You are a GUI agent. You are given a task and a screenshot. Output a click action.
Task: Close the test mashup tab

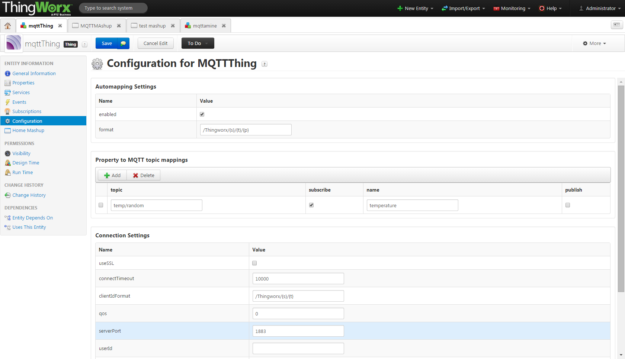[173, 26]
